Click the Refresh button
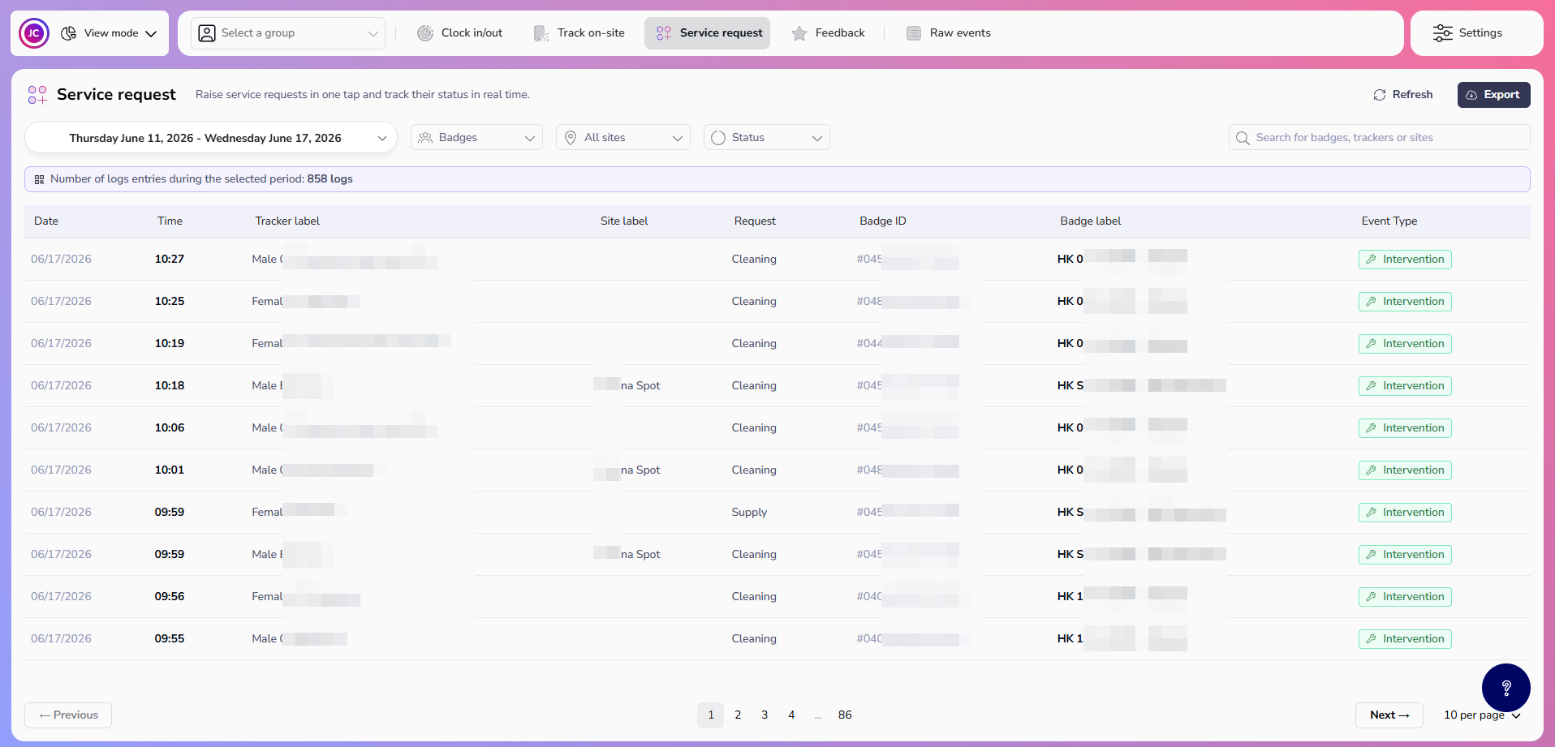This screenshot has height=747, width=1555. tap(1402, 95)
